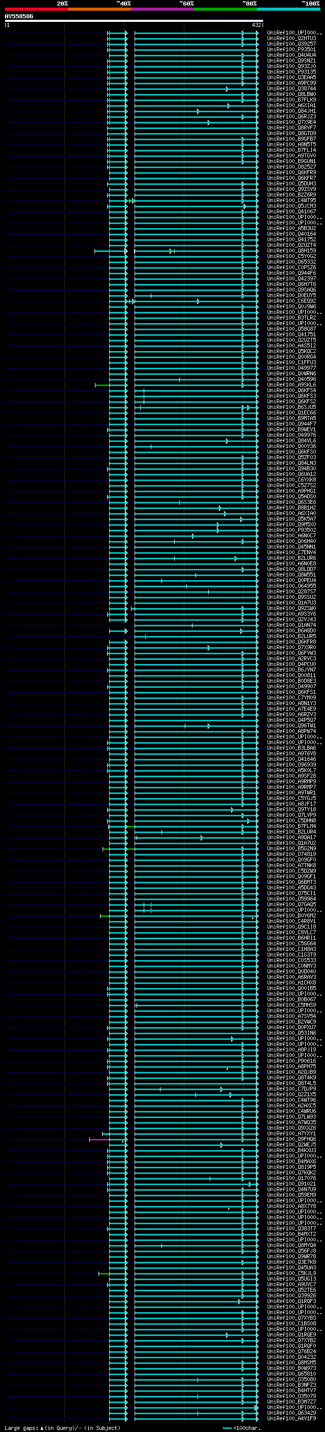Select hit UniRef100_B6SJU5
The width and height of the screenshot is (325, 1432).
pos(291,407)
